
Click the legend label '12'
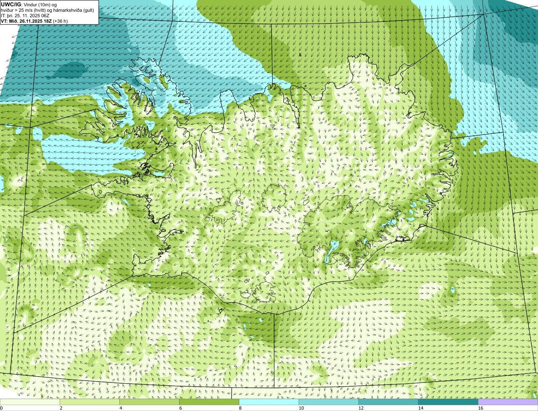click(x=361, y=408)
